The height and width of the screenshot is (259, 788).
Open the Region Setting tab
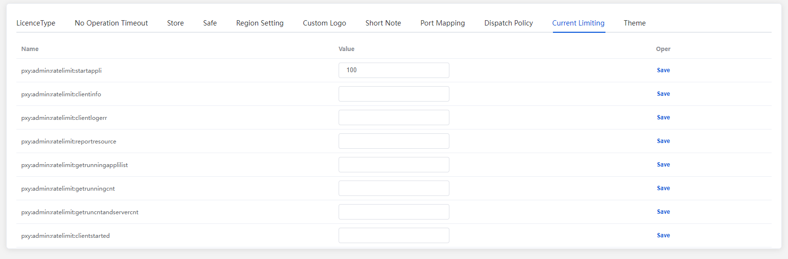(260, 23)
